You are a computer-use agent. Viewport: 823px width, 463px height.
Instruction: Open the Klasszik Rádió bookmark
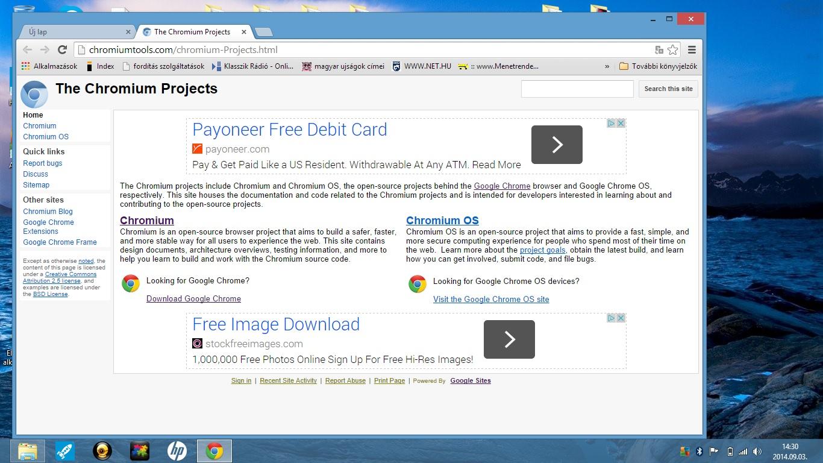point(253,66)
